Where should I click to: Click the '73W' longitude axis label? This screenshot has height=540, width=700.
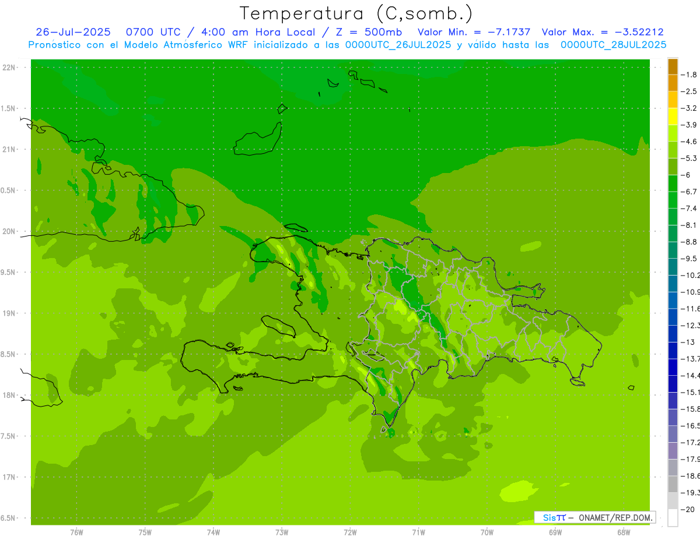tap(282, 532)
